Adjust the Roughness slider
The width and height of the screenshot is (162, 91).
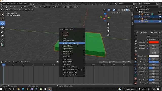point(154,68)
